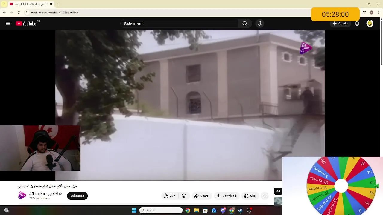Viewport: 383px width, 215px height.
Task: Open the weather widget on taskbar
Action: pos(7,210)
